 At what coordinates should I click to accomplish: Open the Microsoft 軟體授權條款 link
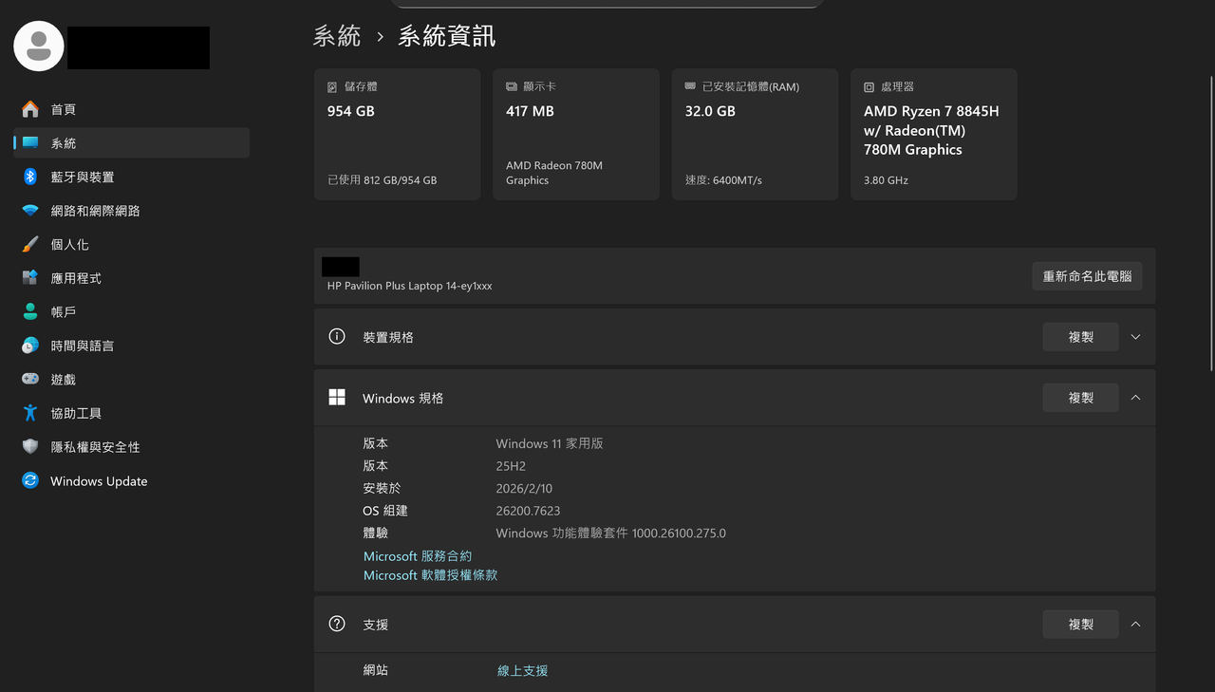click(430, 574)
